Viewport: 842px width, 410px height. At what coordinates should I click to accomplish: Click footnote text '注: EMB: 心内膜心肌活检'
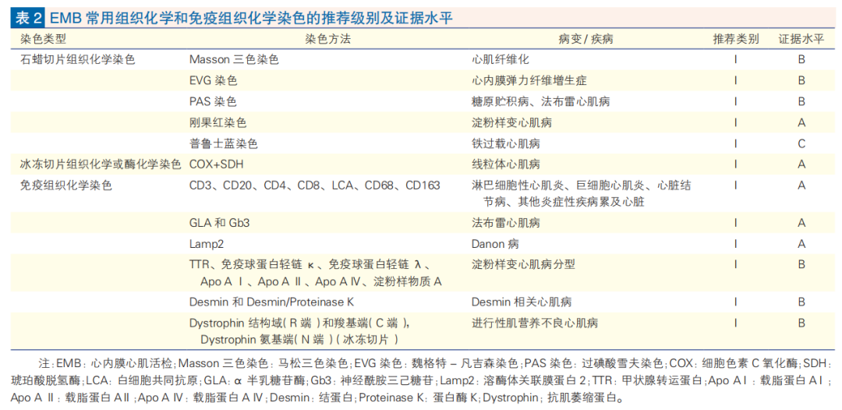click(x=108, y=363)
